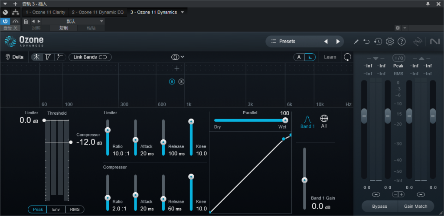
Task: Select next Ozone preset arrow
Action: pyautogui.click(x=338, y=42)
